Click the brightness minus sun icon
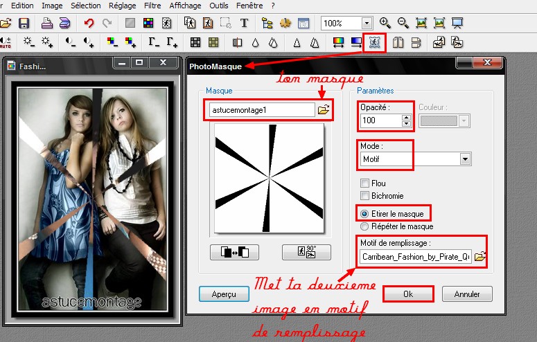This screenshot has height=342, width=537. 29,42
